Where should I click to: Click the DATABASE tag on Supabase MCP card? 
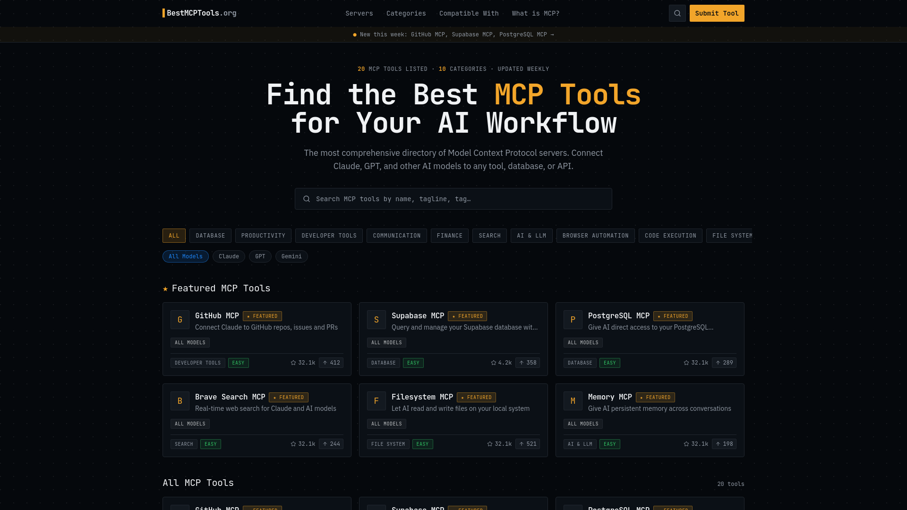[383, 363]
